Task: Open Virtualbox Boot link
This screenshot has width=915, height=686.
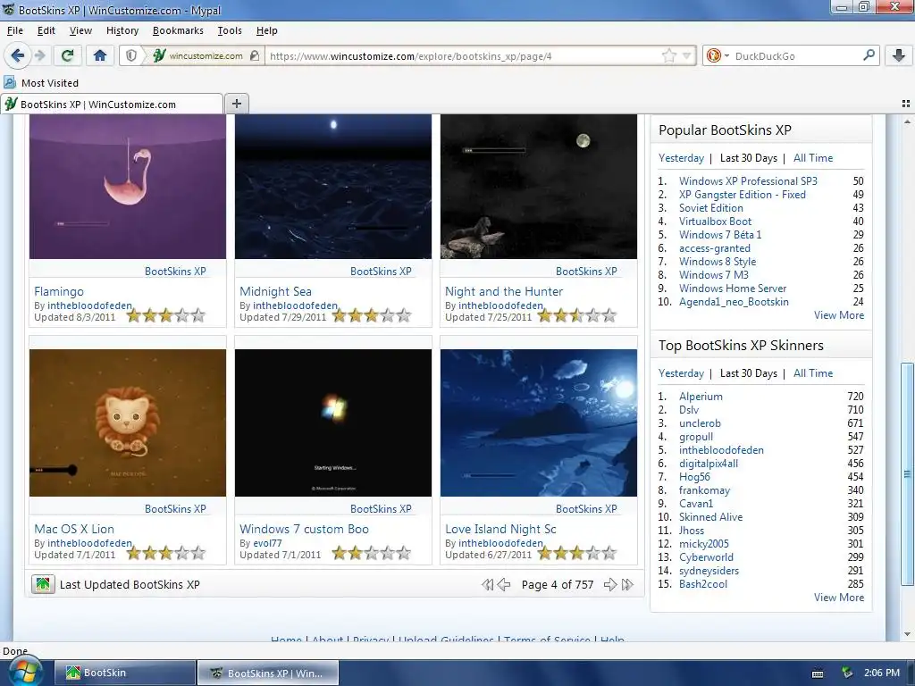Action: click(x=715, y=222)
